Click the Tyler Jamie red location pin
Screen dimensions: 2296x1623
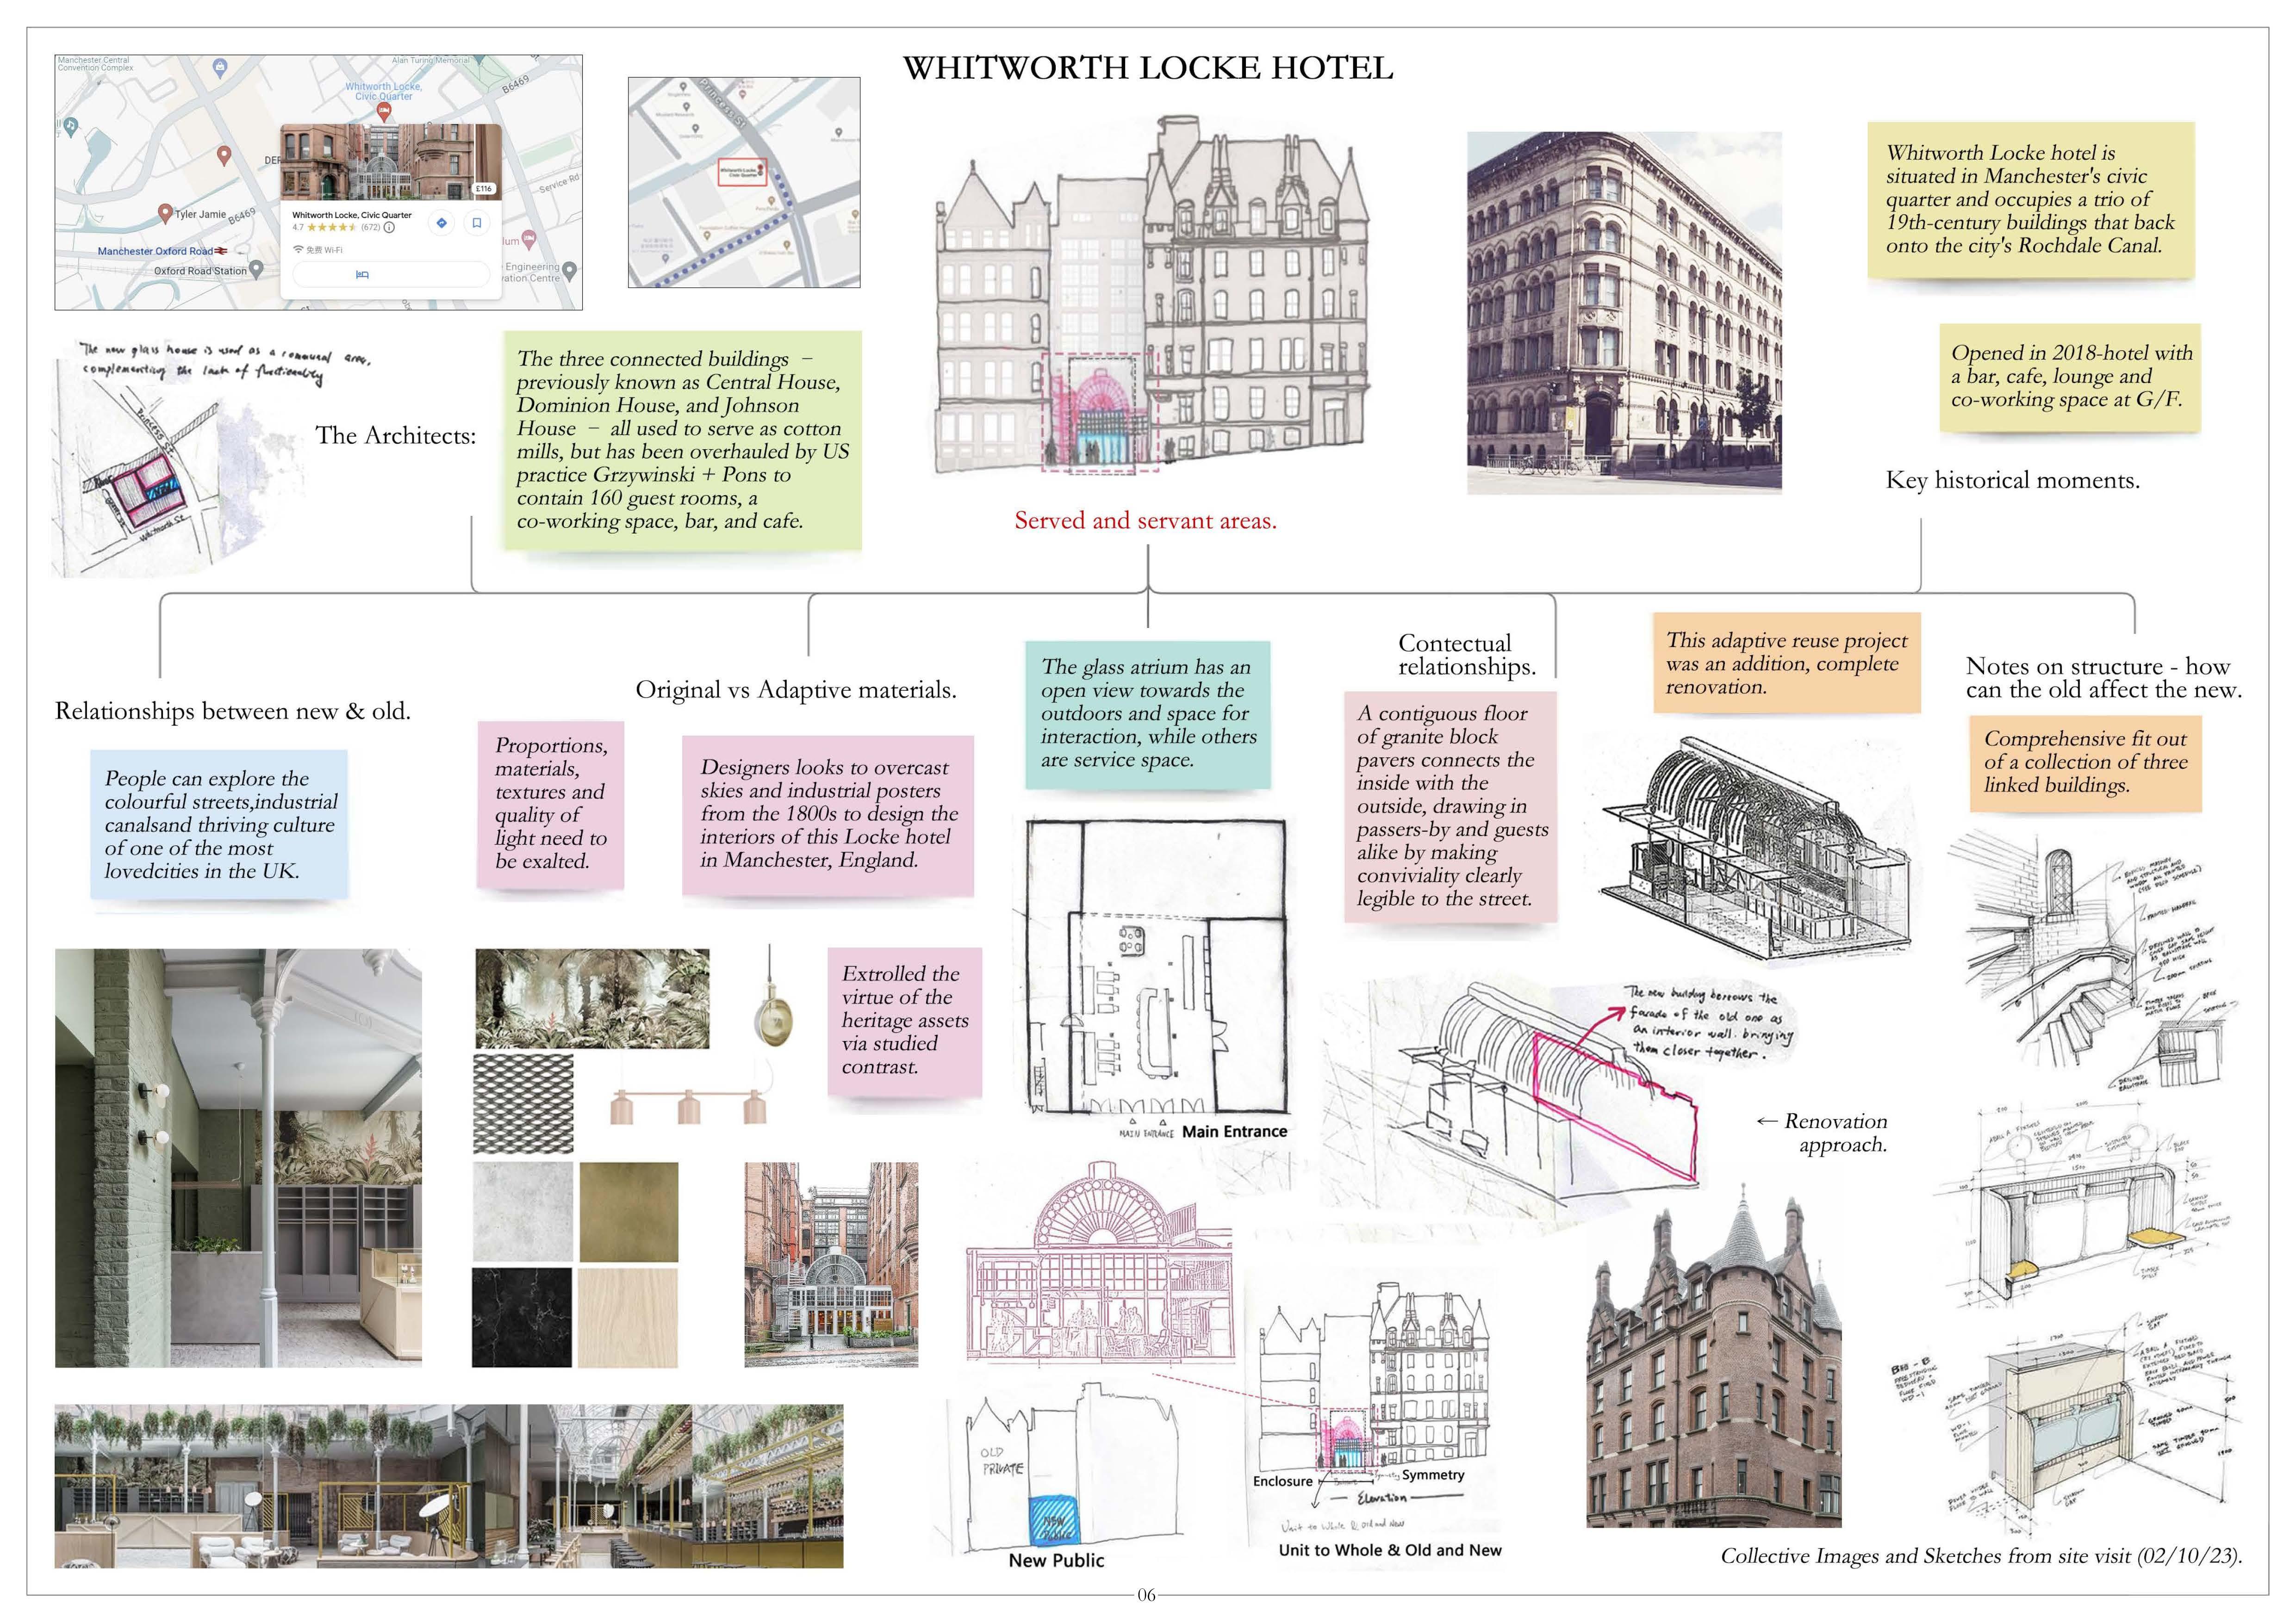pos(166,213)
